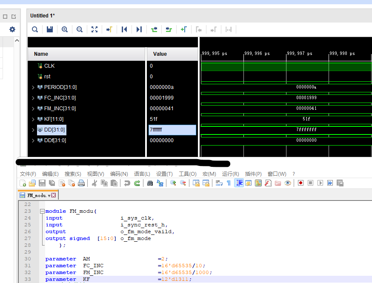This screenshot has width=372, height=283.
Task: Start macro recording in Notepad++
Action: pos(300,183)
